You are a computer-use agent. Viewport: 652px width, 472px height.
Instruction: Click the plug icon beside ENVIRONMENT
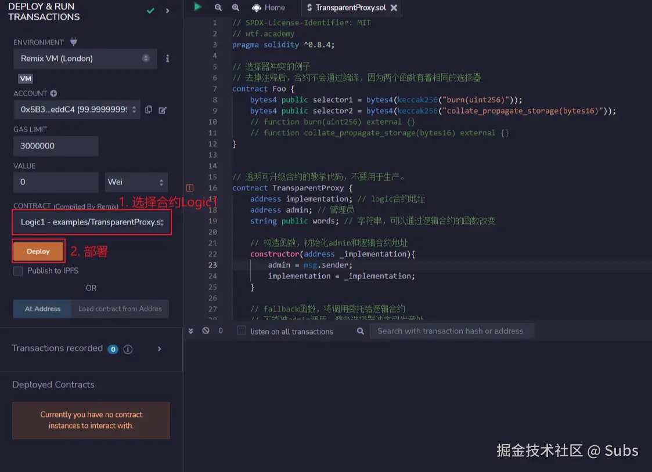point(74,42)
